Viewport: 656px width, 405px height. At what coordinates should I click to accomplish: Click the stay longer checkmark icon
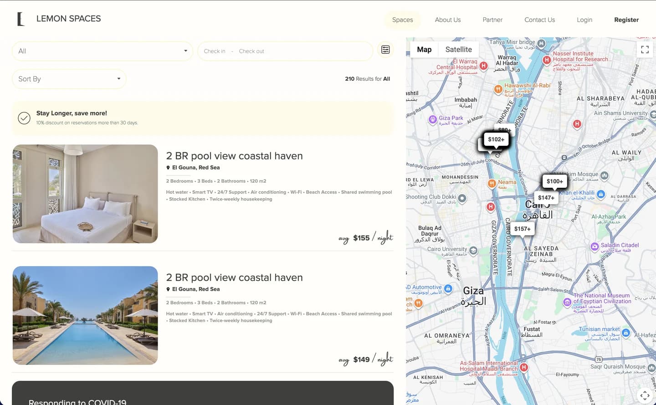click(x=24, y=118)
